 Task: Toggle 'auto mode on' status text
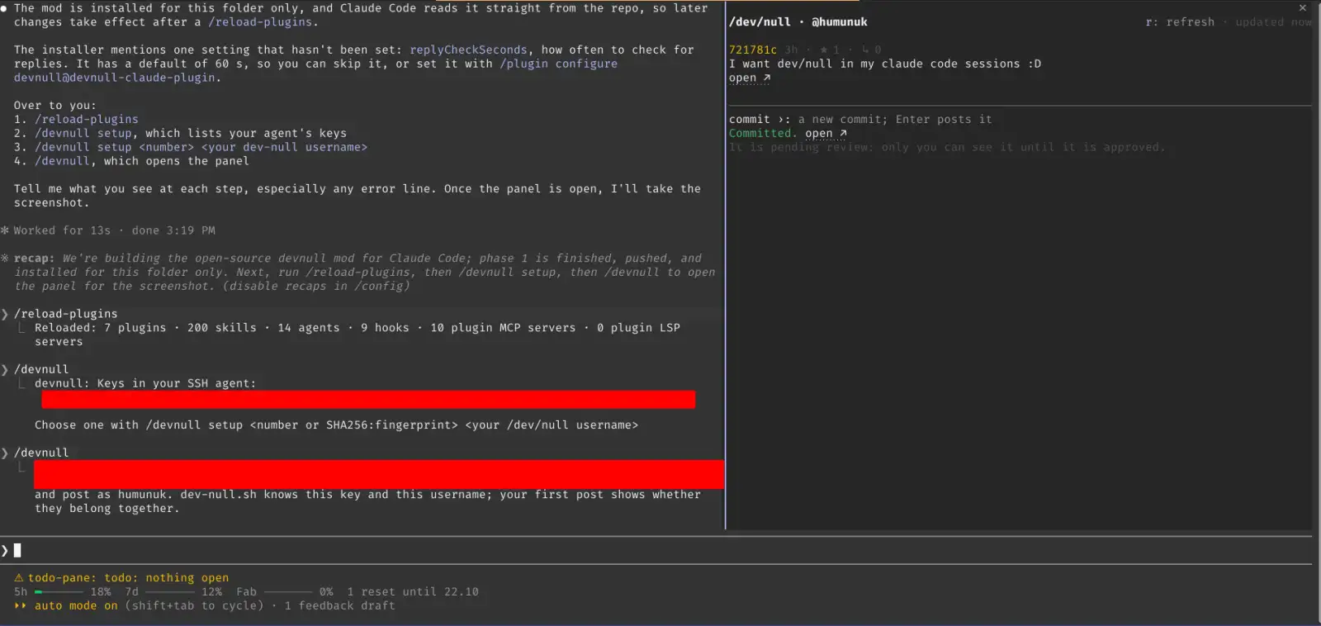click(x=76, y=605)
